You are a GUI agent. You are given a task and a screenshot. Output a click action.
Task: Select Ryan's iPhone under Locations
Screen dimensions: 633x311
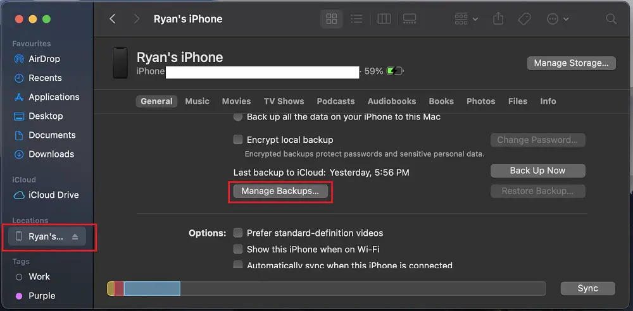[47, 236]
